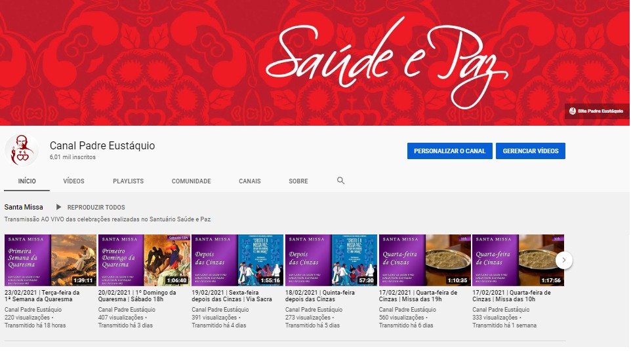Go to the Comunidade tab
631x351 pixels.
tap(191, 181)
